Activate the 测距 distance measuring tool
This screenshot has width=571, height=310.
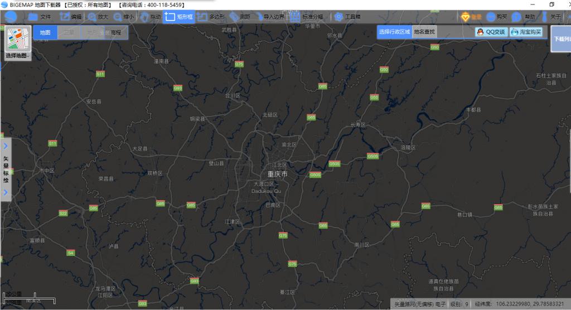(240, 17)
